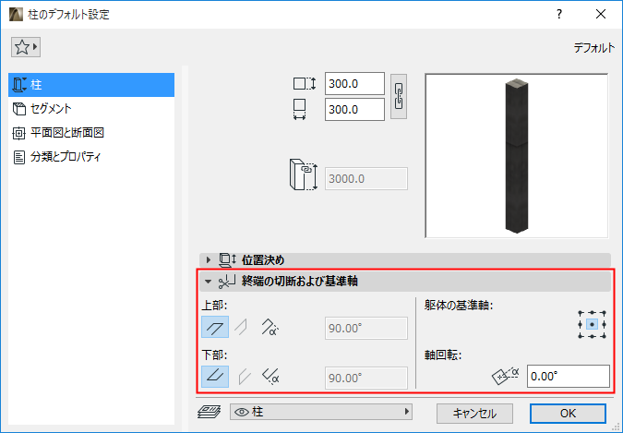Screen dimensions: 623x433
Task: Click the 3000.0 height field
Action: tap(365, 178)
